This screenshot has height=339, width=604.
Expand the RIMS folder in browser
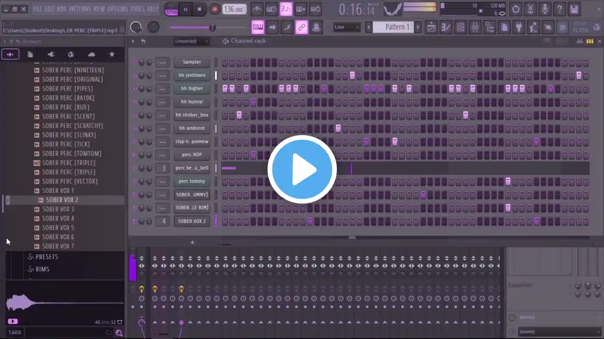click(x=38, y=269)
